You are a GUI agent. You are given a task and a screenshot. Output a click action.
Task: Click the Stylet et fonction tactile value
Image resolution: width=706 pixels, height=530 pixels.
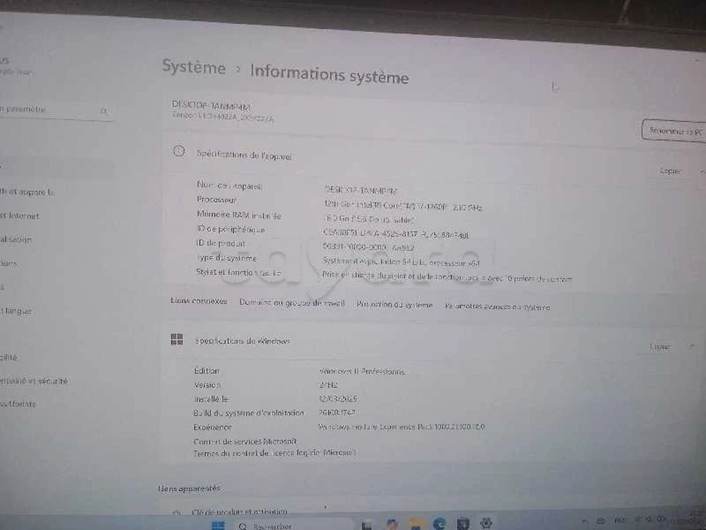click(x=447, y=277)
